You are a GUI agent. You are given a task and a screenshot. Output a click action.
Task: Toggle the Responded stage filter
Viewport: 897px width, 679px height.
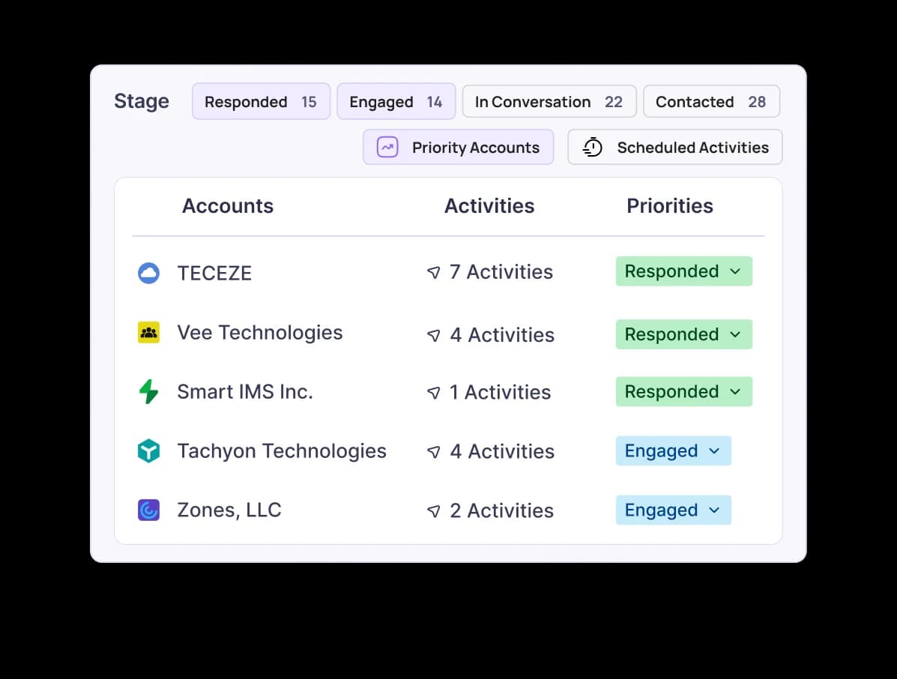tap(261, 101)
